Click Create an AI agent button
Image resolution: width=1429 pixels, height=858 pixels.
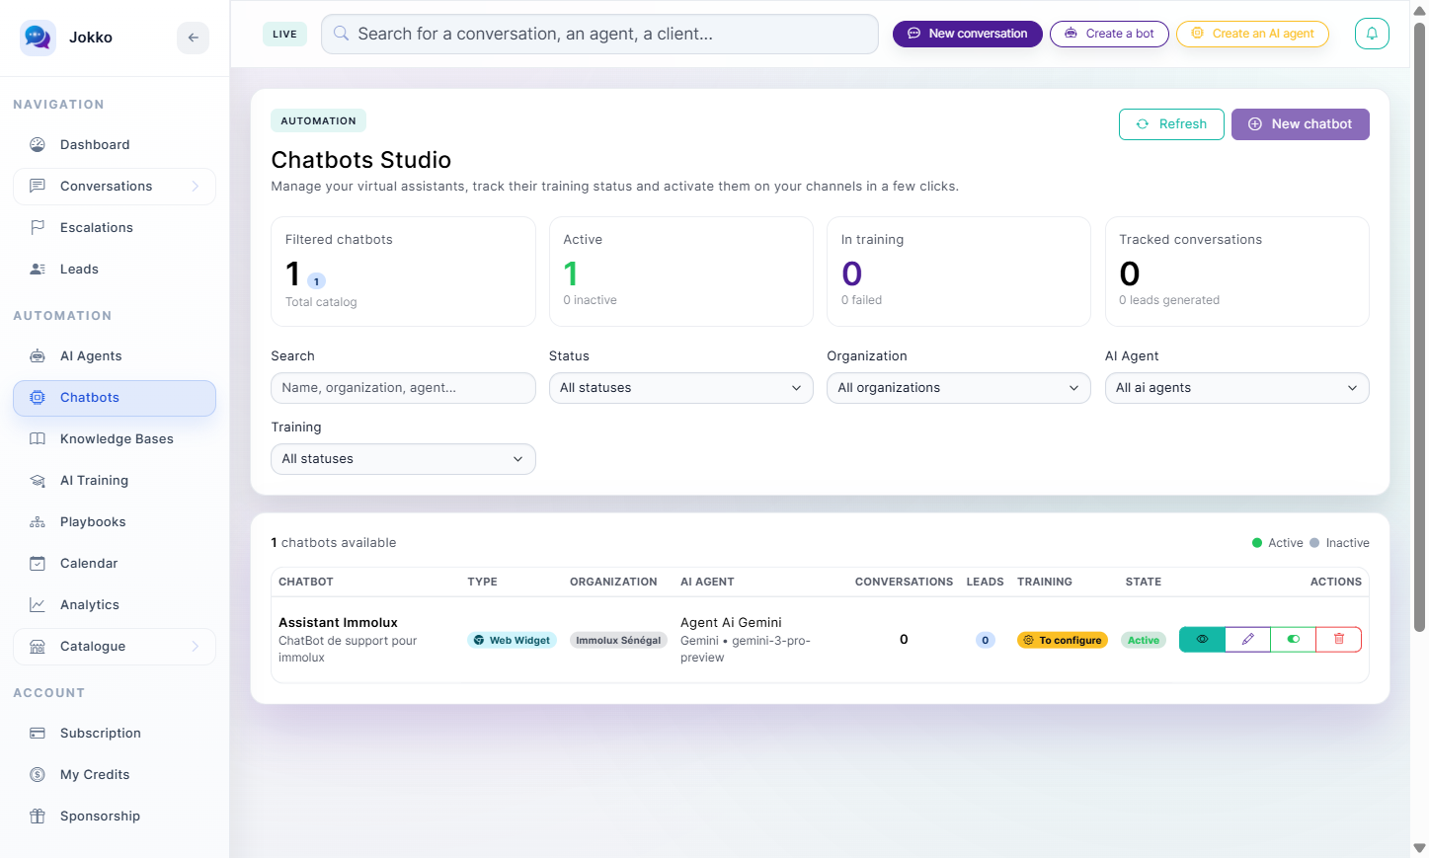pyautogui.click(x=1252, y=34)
